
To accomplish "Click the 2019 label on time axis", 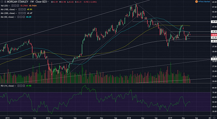I will click(170, 118).
